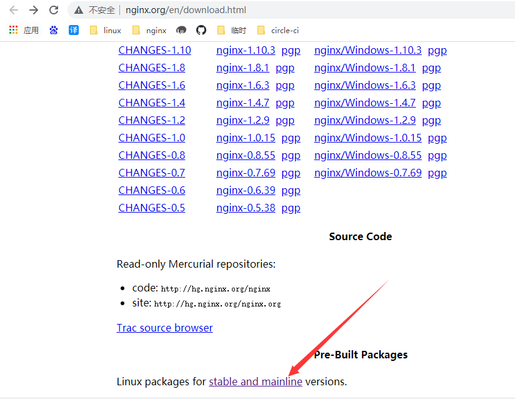This screenshot has height=399, width=515.
Task: Click the site repository URL hg.nginx.org/nginx.org
Action: pos(217,304)
